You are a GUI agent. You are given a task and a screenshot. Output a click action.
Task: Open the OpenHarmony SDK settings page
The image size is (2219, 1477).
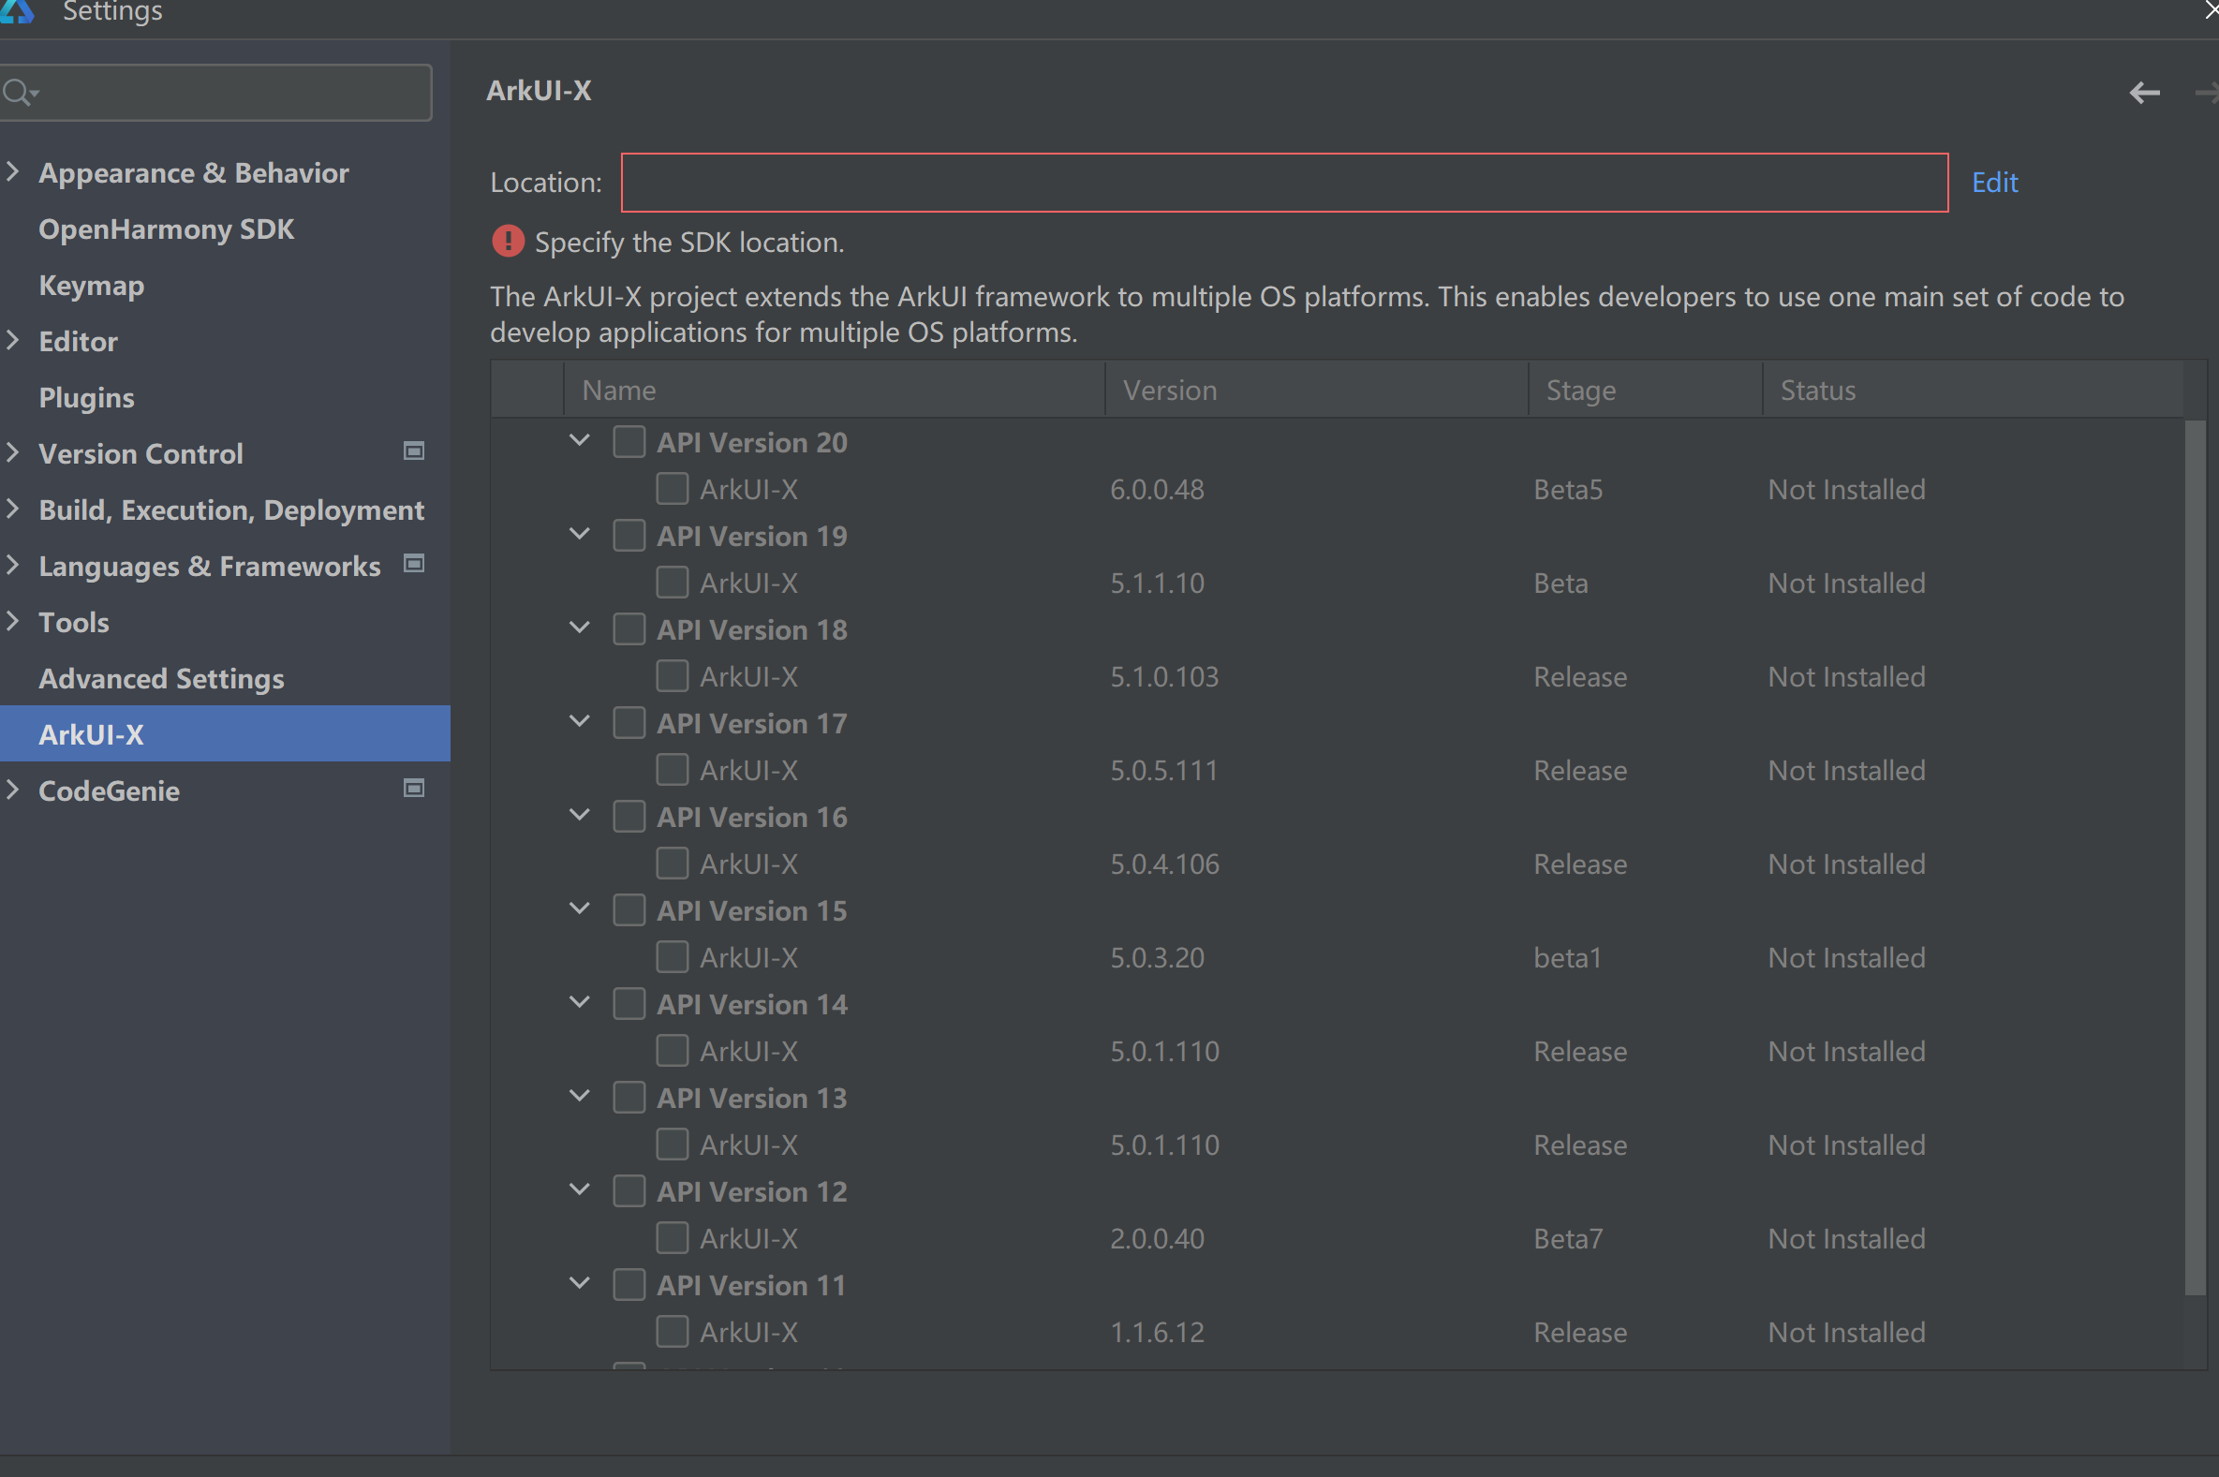[x=166, y=229]
